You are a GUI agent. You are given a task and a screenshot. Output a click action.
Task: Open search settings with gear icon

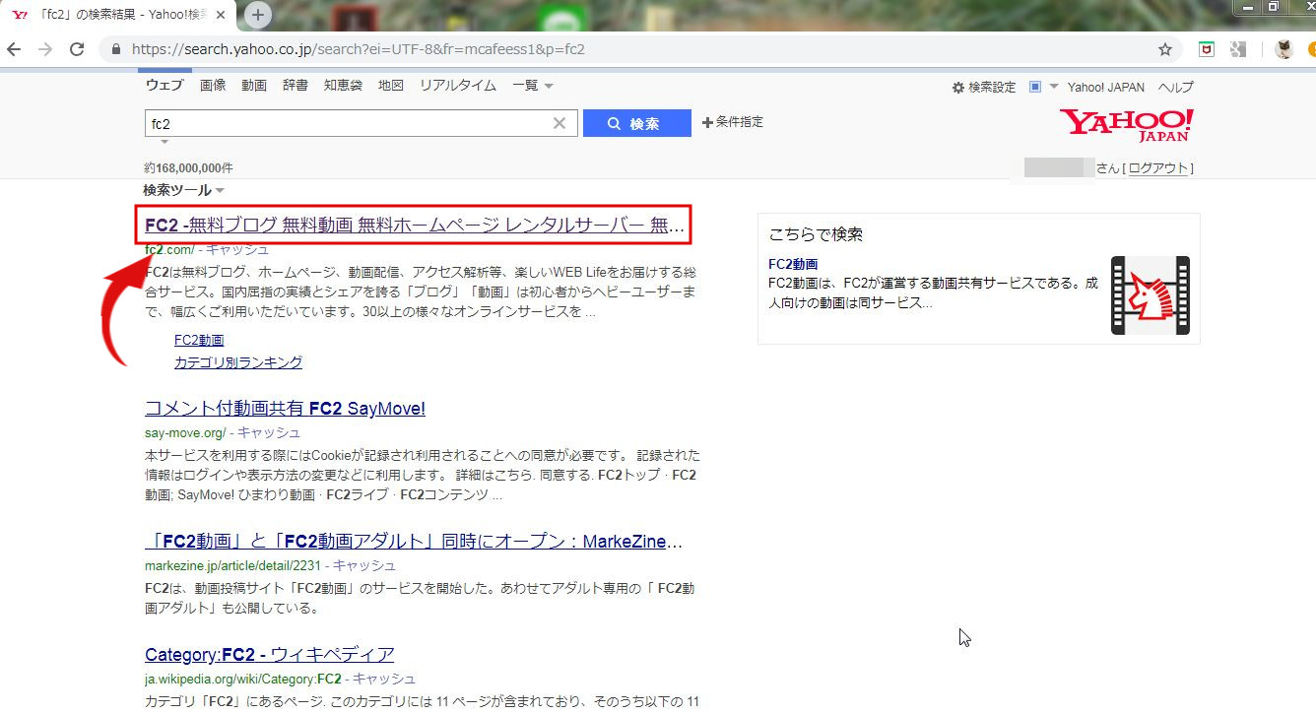pos(957,88)
